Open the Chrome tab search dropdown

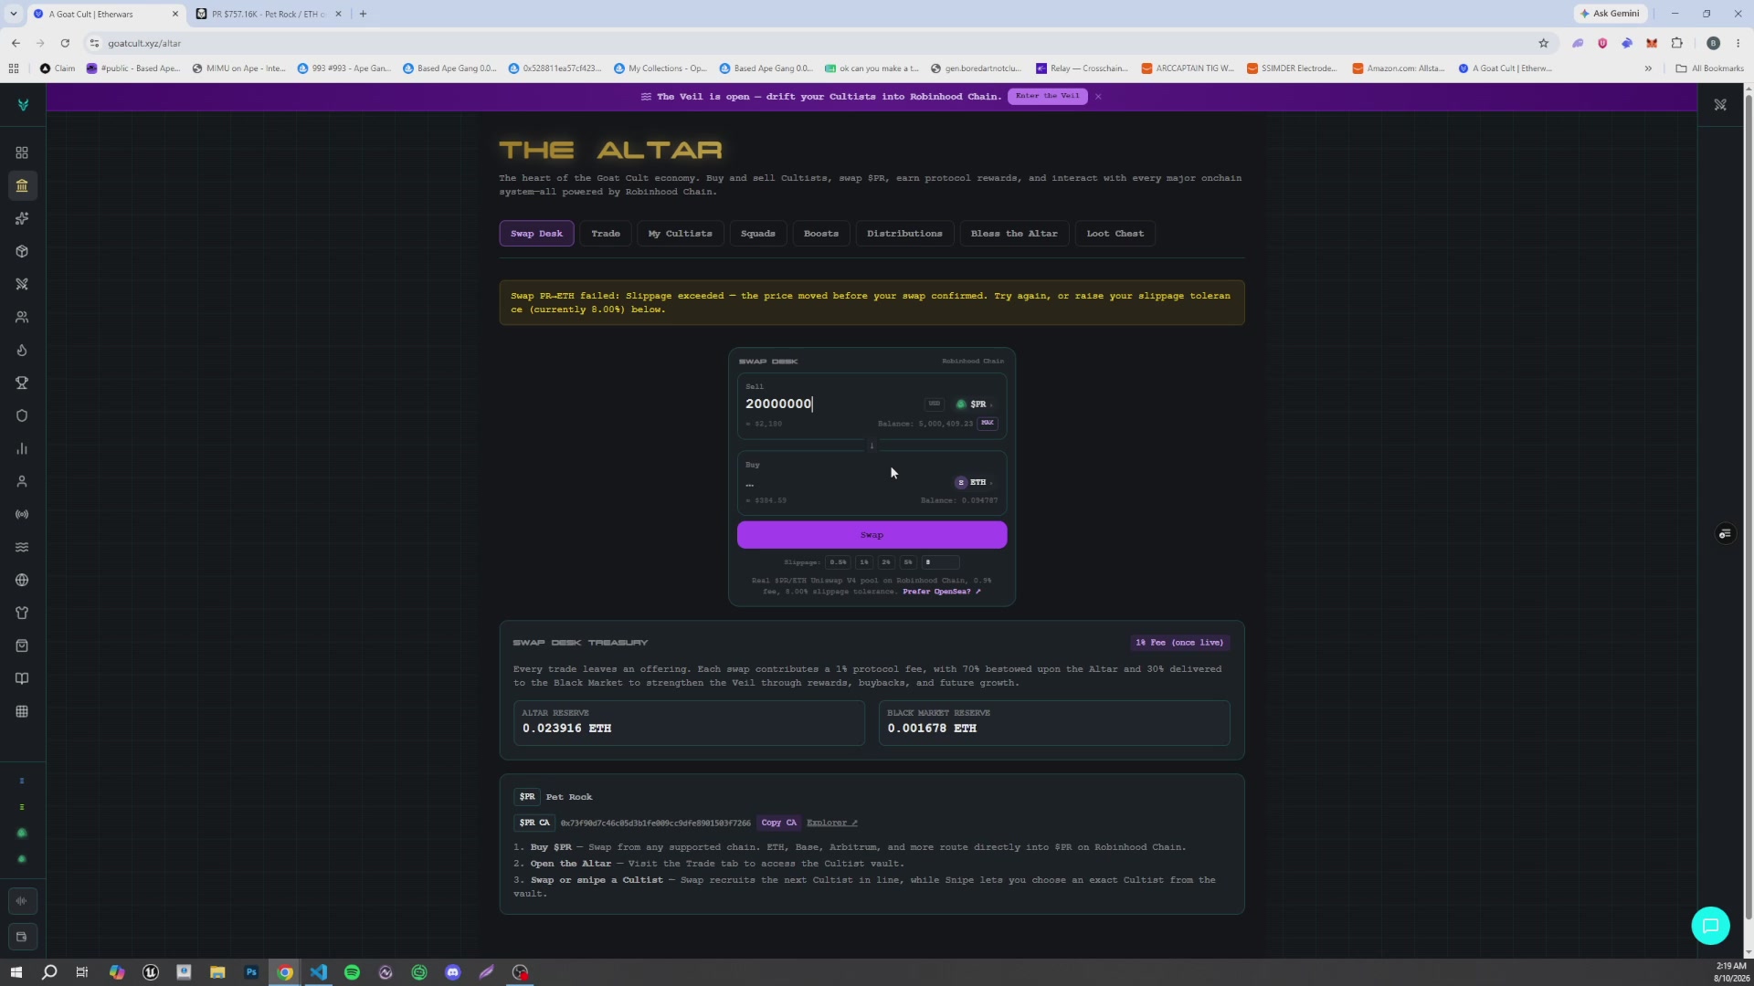[x=14, y=14]
